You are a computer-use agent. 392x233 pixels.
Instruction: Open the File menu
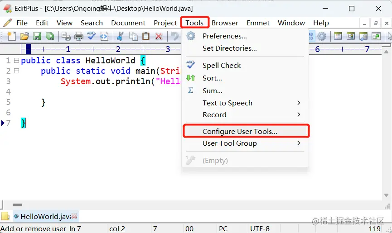(x=22, y=23)
